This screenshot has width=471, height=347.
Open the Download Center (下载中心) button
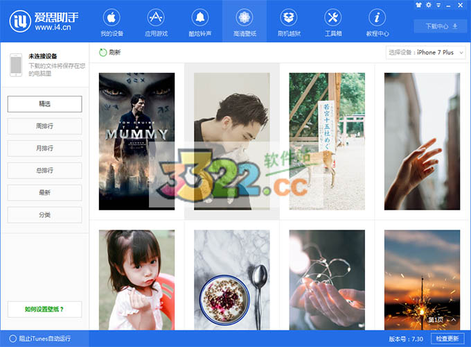pyautogui.click(x=441, y=26)
